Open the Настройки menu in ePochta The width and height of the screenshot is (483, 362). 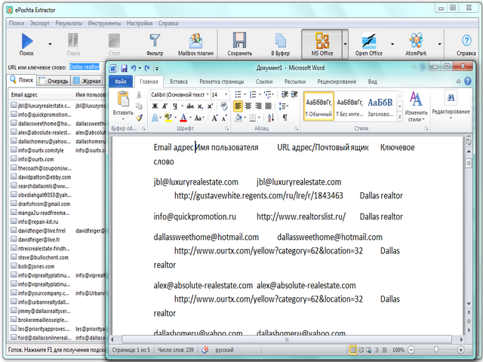[x=139, y=23]
